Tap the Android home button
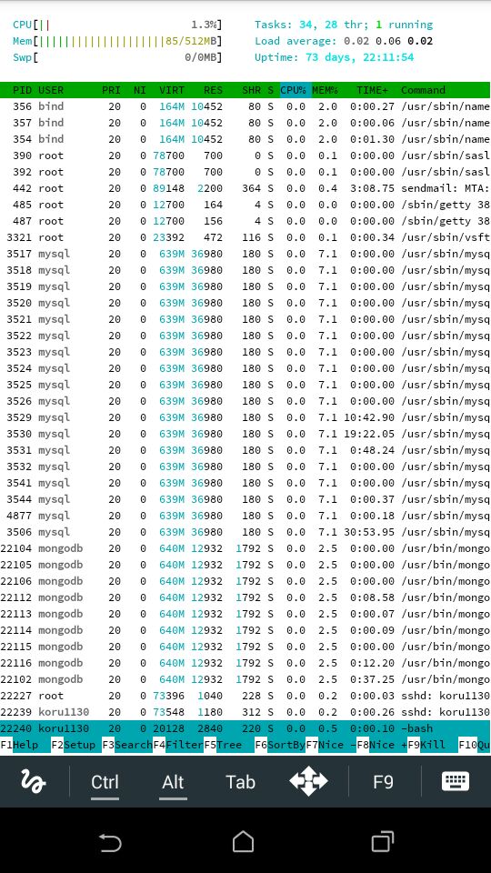Screen dimensions: 491x873 243,842
